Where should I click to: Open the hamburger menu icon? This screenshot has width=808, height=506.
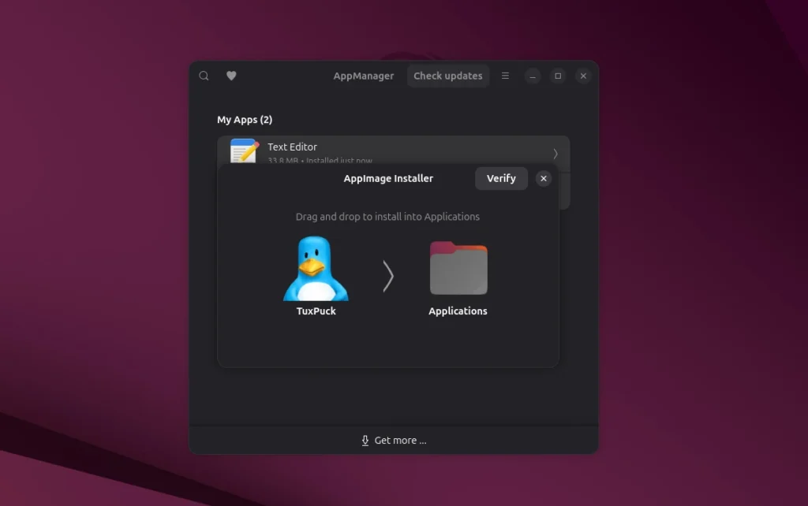[505, 76]
